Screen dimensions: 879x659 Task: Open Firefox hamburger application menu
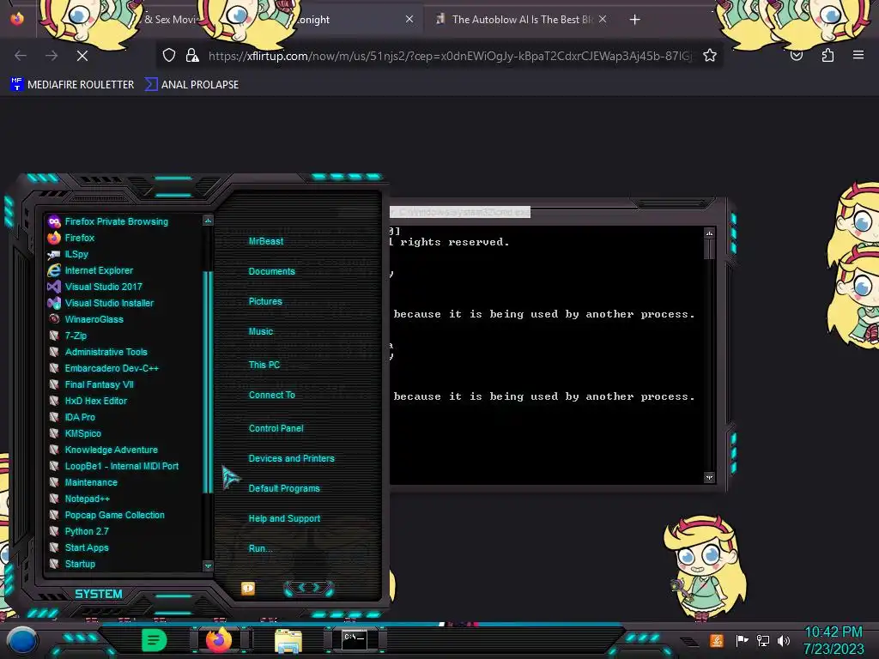coord(858,55)
